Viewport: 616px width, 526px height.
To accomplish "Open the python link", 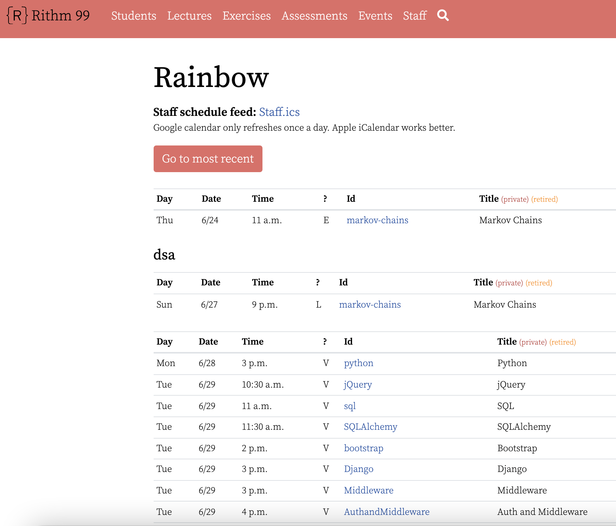I will (x=358, y=363).
